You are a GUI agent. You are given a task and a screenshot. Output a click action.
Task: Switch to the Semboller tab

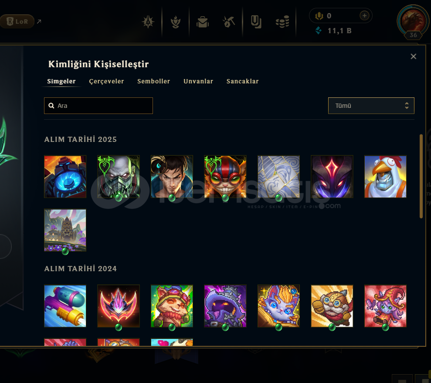click(x=154, y=81)
